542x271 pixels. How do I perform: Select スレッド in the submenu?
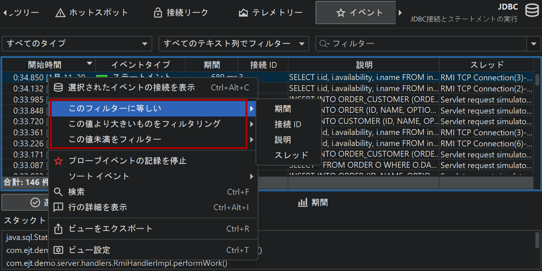[x=291, y=156]
